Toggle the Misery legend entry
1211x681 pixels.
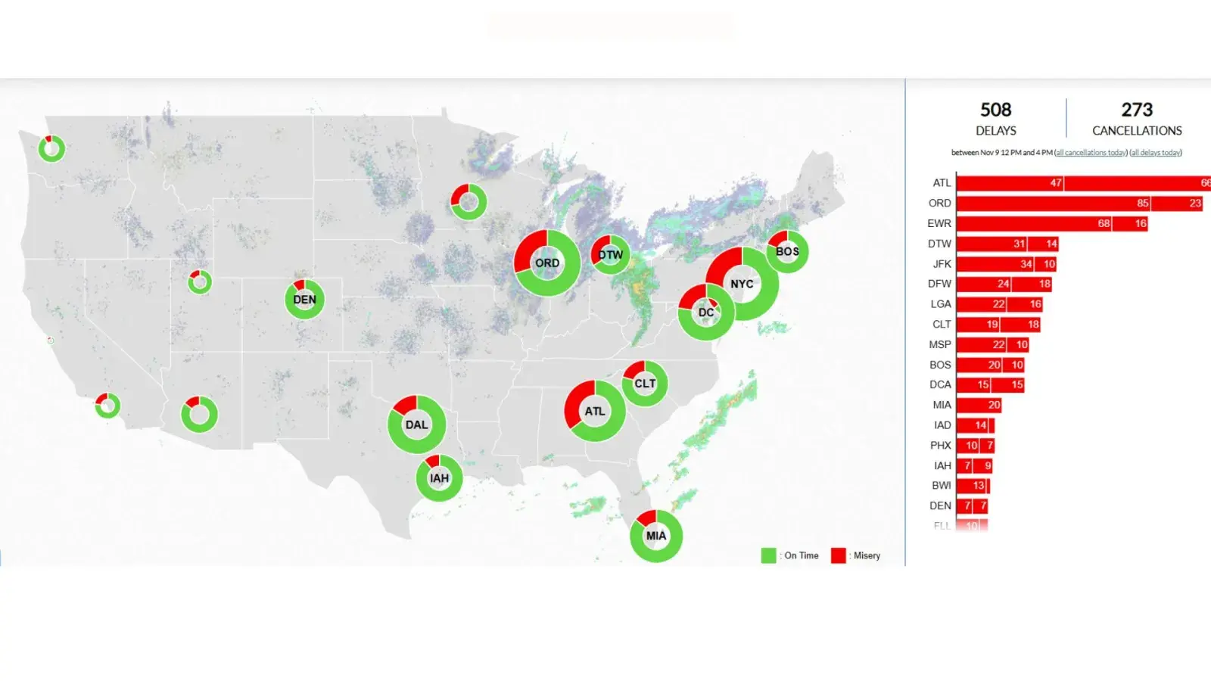(856, 555)
